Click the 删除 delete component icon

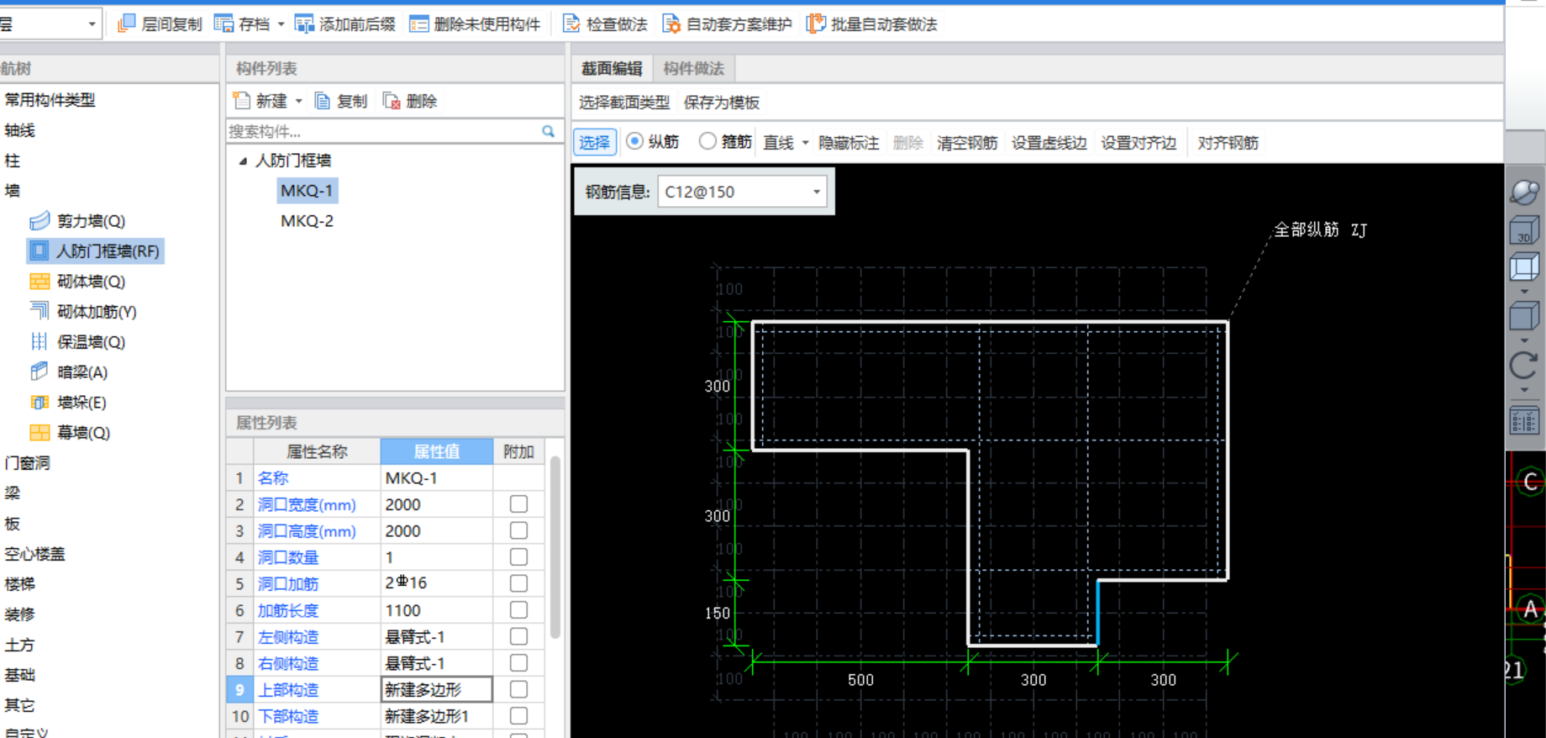click(392, 101)
